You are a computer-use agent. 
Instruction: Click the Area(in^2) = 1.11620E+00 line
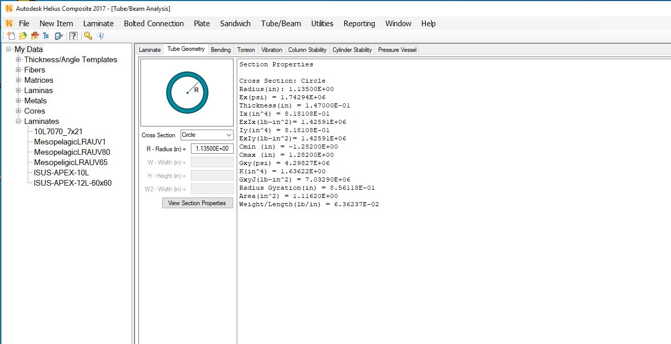(x=289, y=196)
